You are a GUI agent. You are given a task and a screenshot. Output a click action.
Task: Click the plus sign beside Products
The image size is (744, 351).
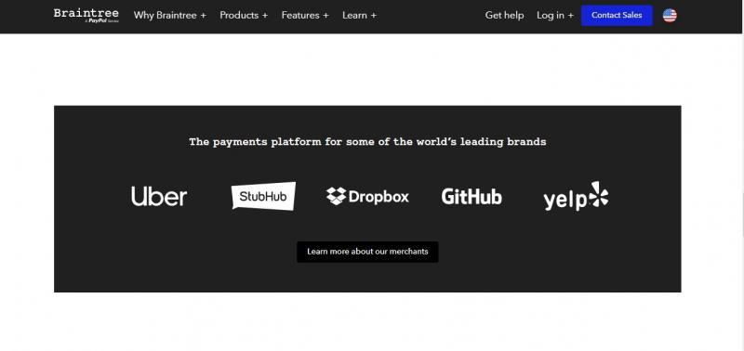(x=265, y=16)
